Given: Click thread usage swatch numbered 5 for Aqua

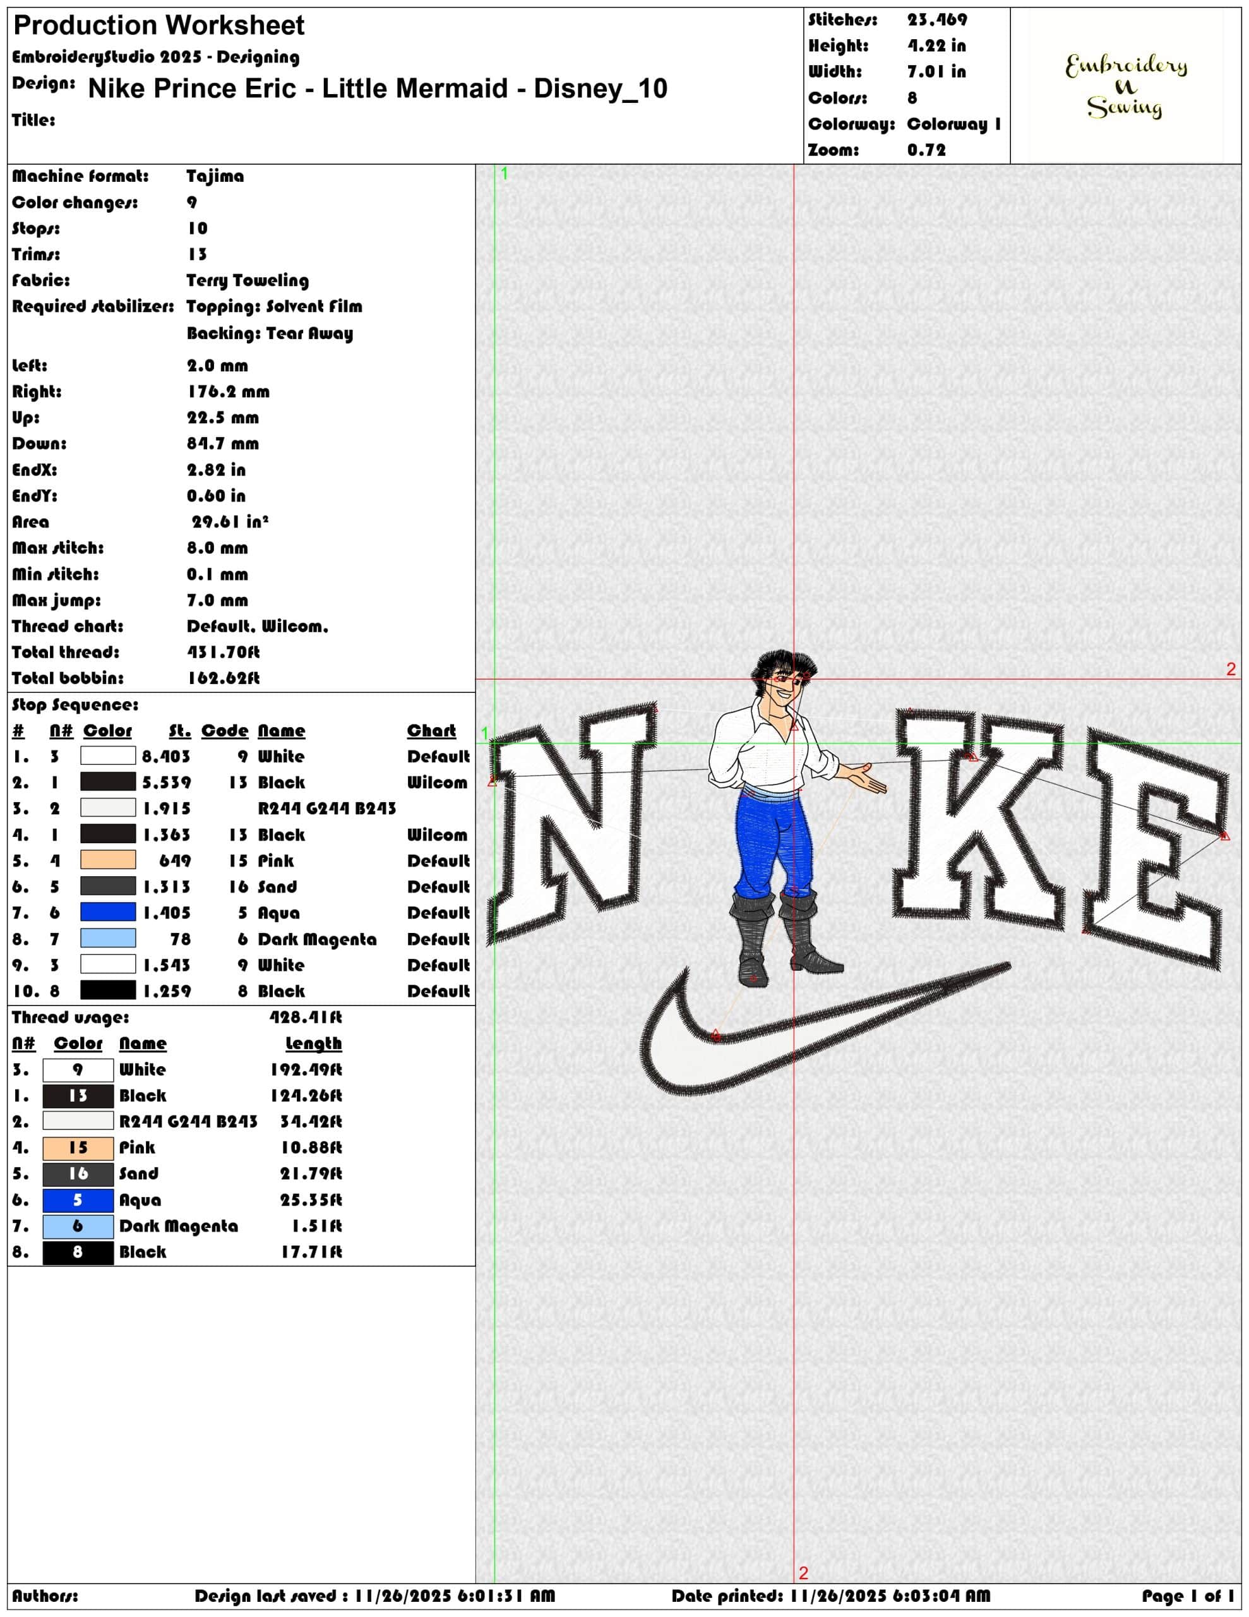Looking at the screenshot, I should (x=78, y=1200).
